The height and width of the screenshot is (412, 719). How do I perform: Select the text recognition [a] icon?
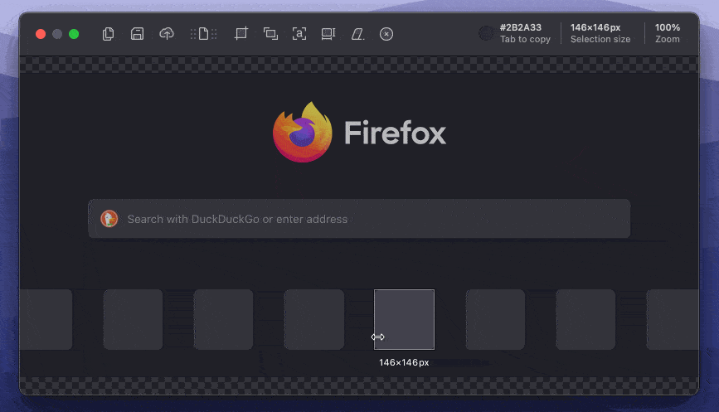coord(299,34)
